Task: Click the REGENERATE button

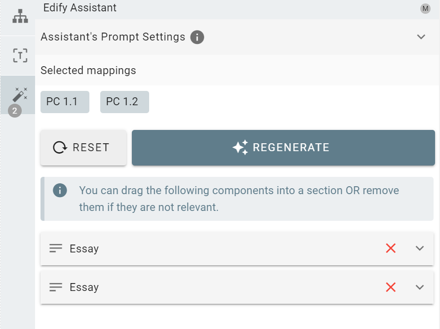Action: point(283,148)
